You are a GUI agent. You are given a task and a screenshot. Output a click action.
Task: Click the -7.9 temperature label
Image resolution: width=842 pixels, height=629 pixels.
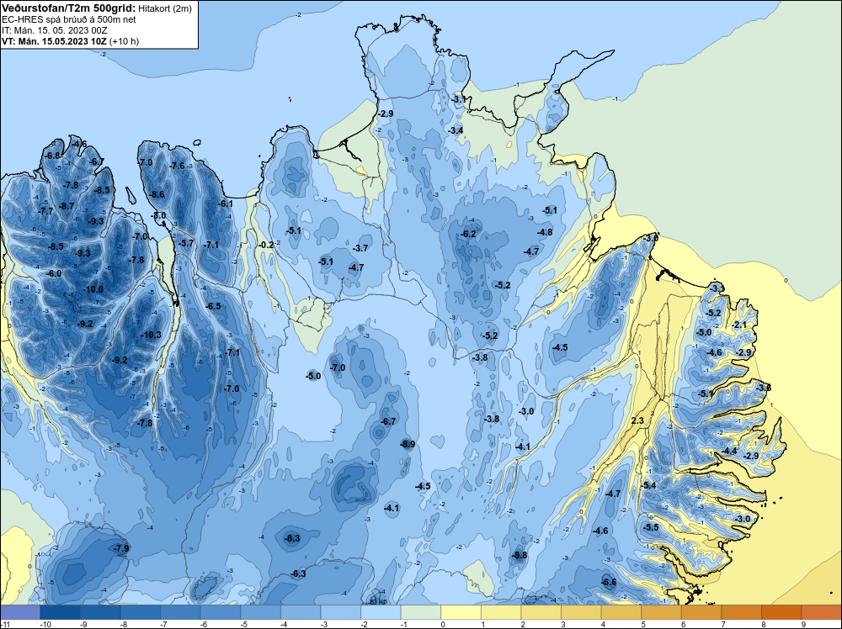pyautogui.click(x=121, y=548)
